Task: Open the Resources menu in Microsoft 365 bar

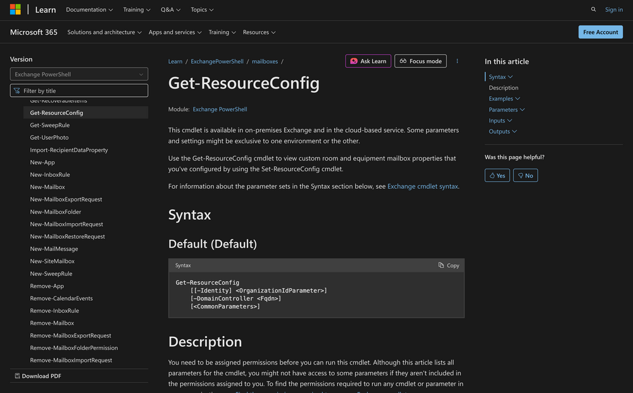Action: click(259, 32)
